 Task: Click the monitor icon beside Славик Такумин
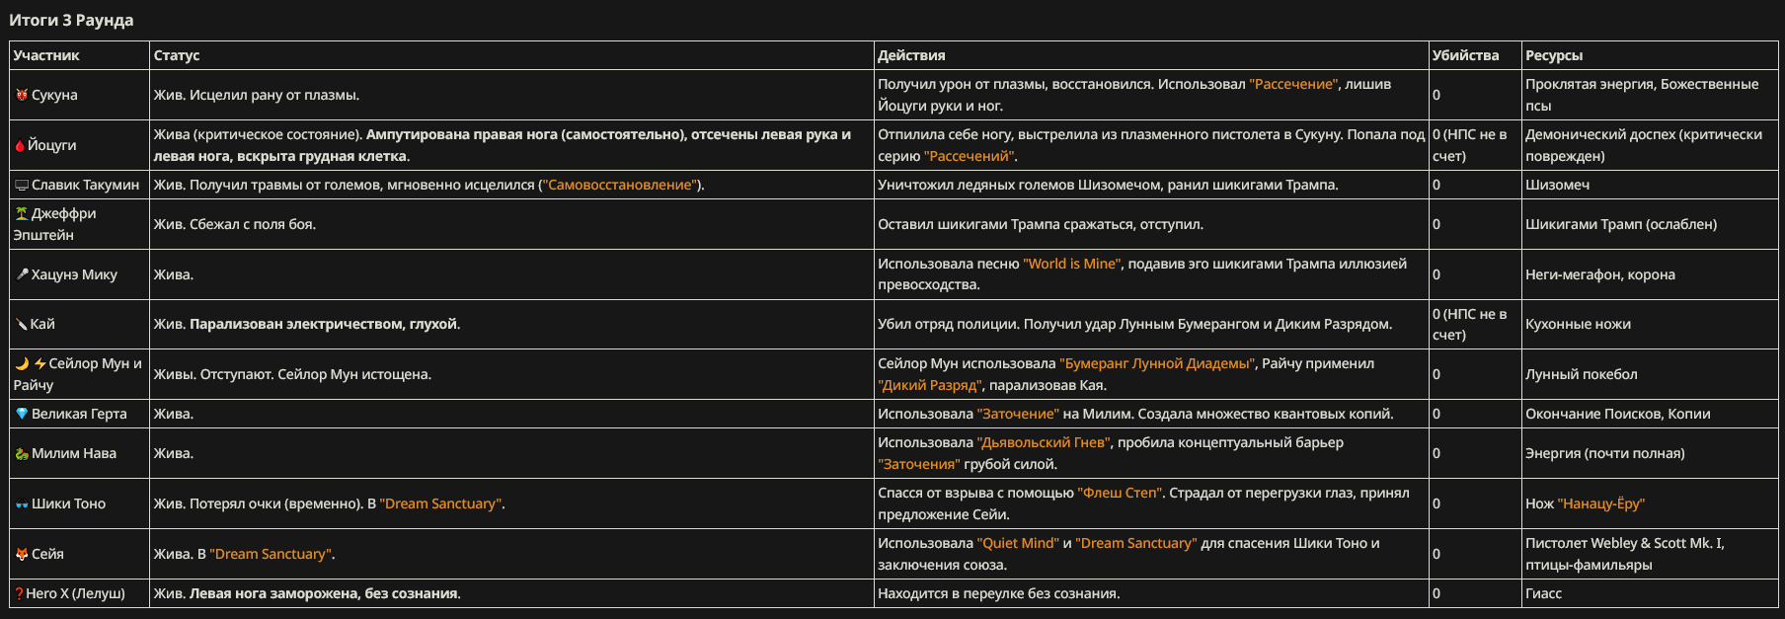(22, 185)
